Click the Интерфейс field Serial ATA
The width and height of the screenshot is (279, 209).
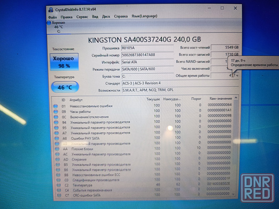tap(147, 62)
